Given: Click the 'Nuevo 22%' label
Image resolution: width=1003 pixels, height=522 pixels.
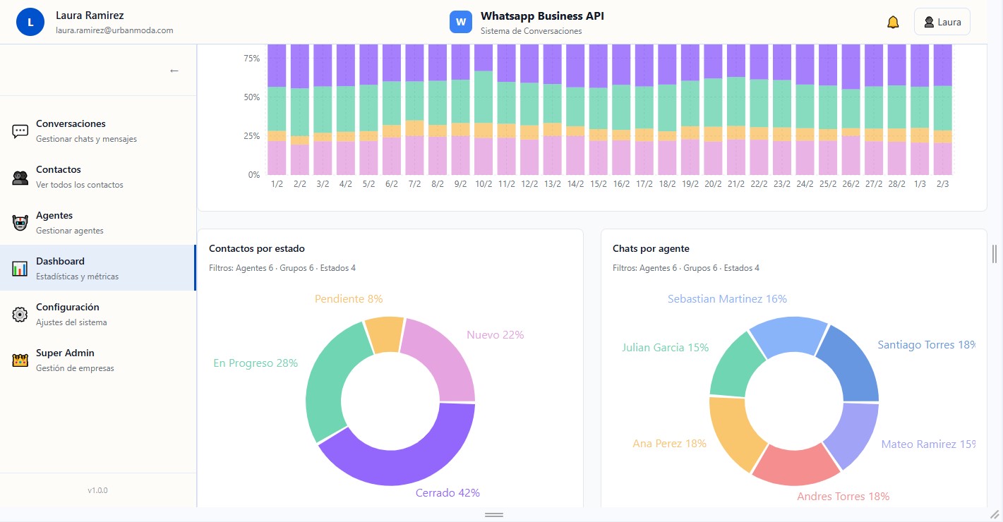Looking at the screenshot, I should click(496, 334).
